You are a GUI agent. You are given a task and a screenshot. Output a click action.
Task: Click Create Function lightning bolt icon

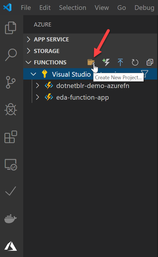[106, 62]
